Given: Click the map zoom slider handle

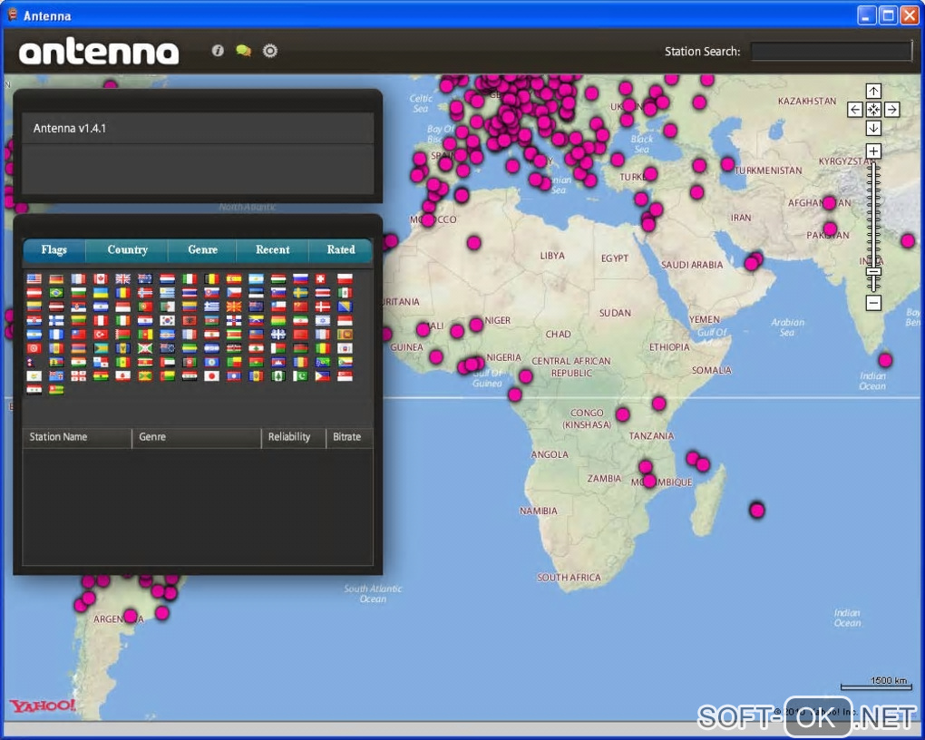Looking at the screenshot, I should (x=873, y=272).
